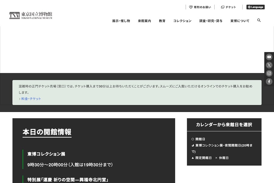Open the Language selector

(255, 7)
